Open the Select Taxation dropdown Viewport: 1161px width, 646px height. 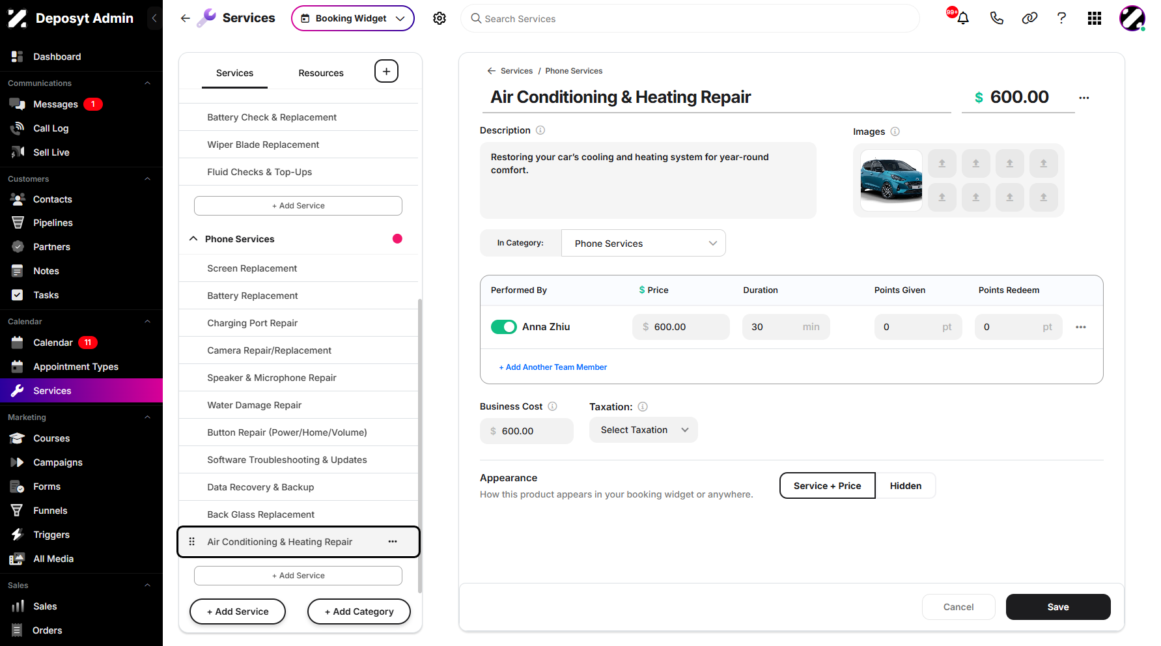[x=643, y=430]
